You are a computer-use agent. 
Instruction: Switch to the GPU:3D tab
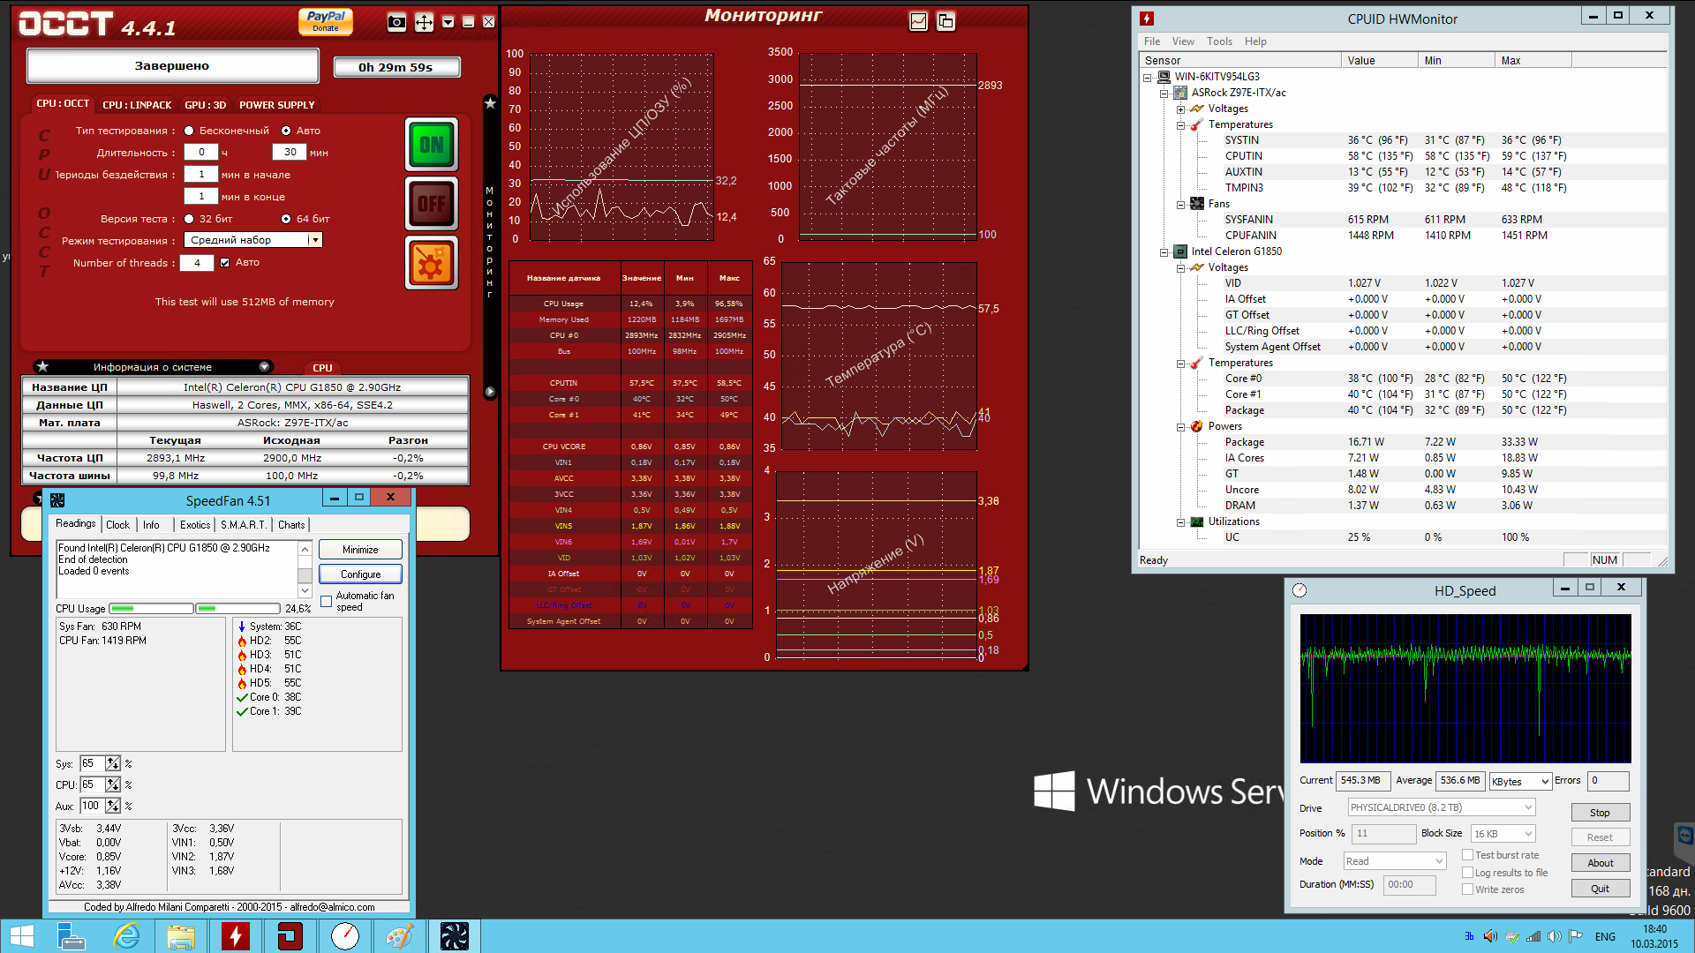[206, 105]
